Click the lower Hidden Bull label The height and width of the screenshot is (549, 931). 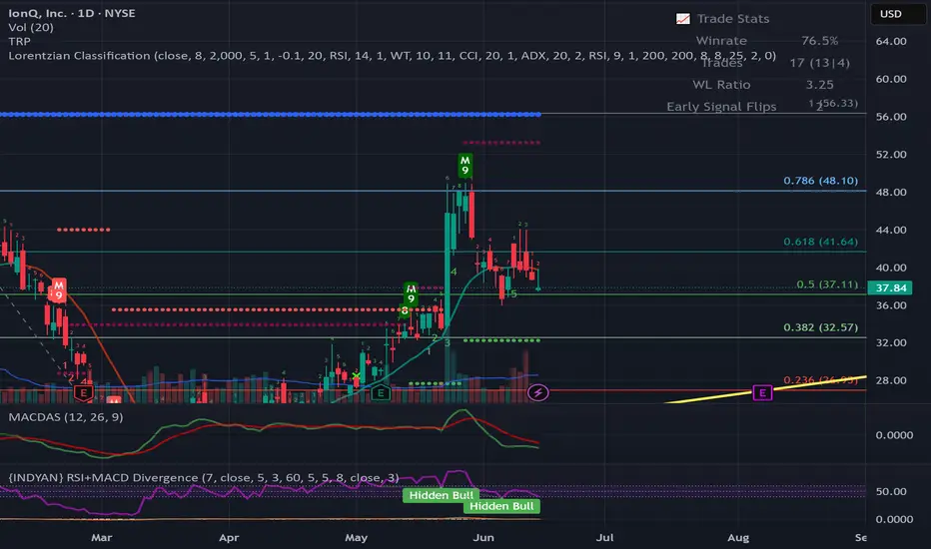pos(501,506)
